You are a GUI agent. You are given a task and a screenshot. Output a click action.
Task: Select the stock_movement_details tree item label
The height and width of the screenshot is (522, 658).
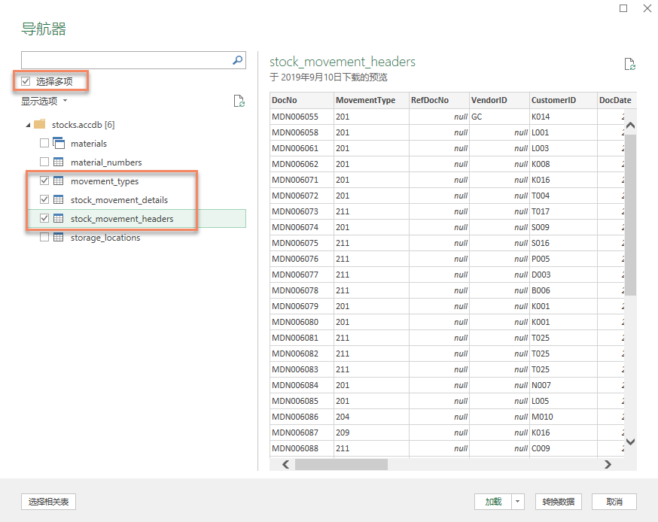pyautogui.click(x=119, y=200)
